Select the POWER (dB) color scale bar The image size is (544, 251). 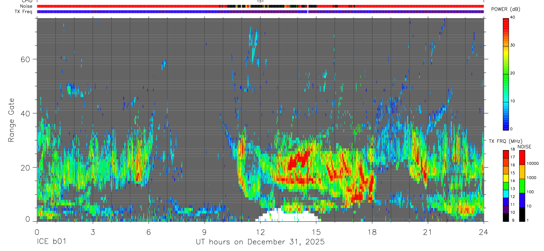coord(505,73)
